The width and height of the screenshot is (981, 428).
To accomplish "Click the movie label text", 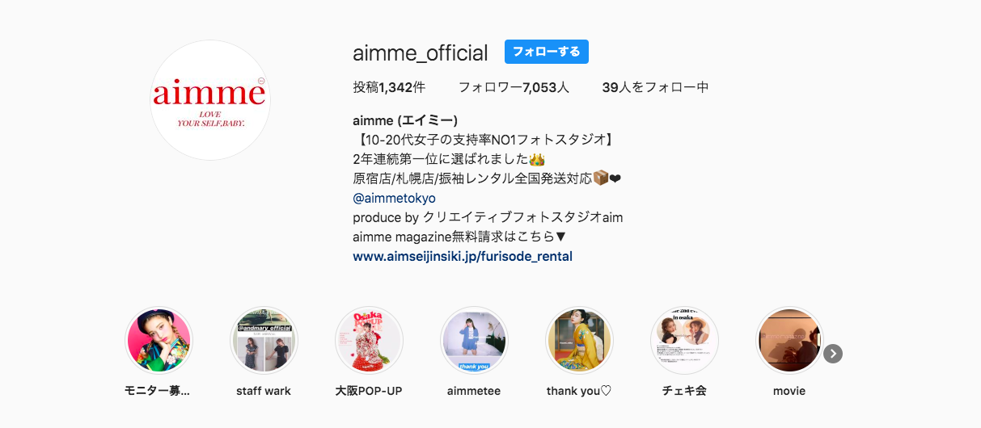I will point(789,391).
